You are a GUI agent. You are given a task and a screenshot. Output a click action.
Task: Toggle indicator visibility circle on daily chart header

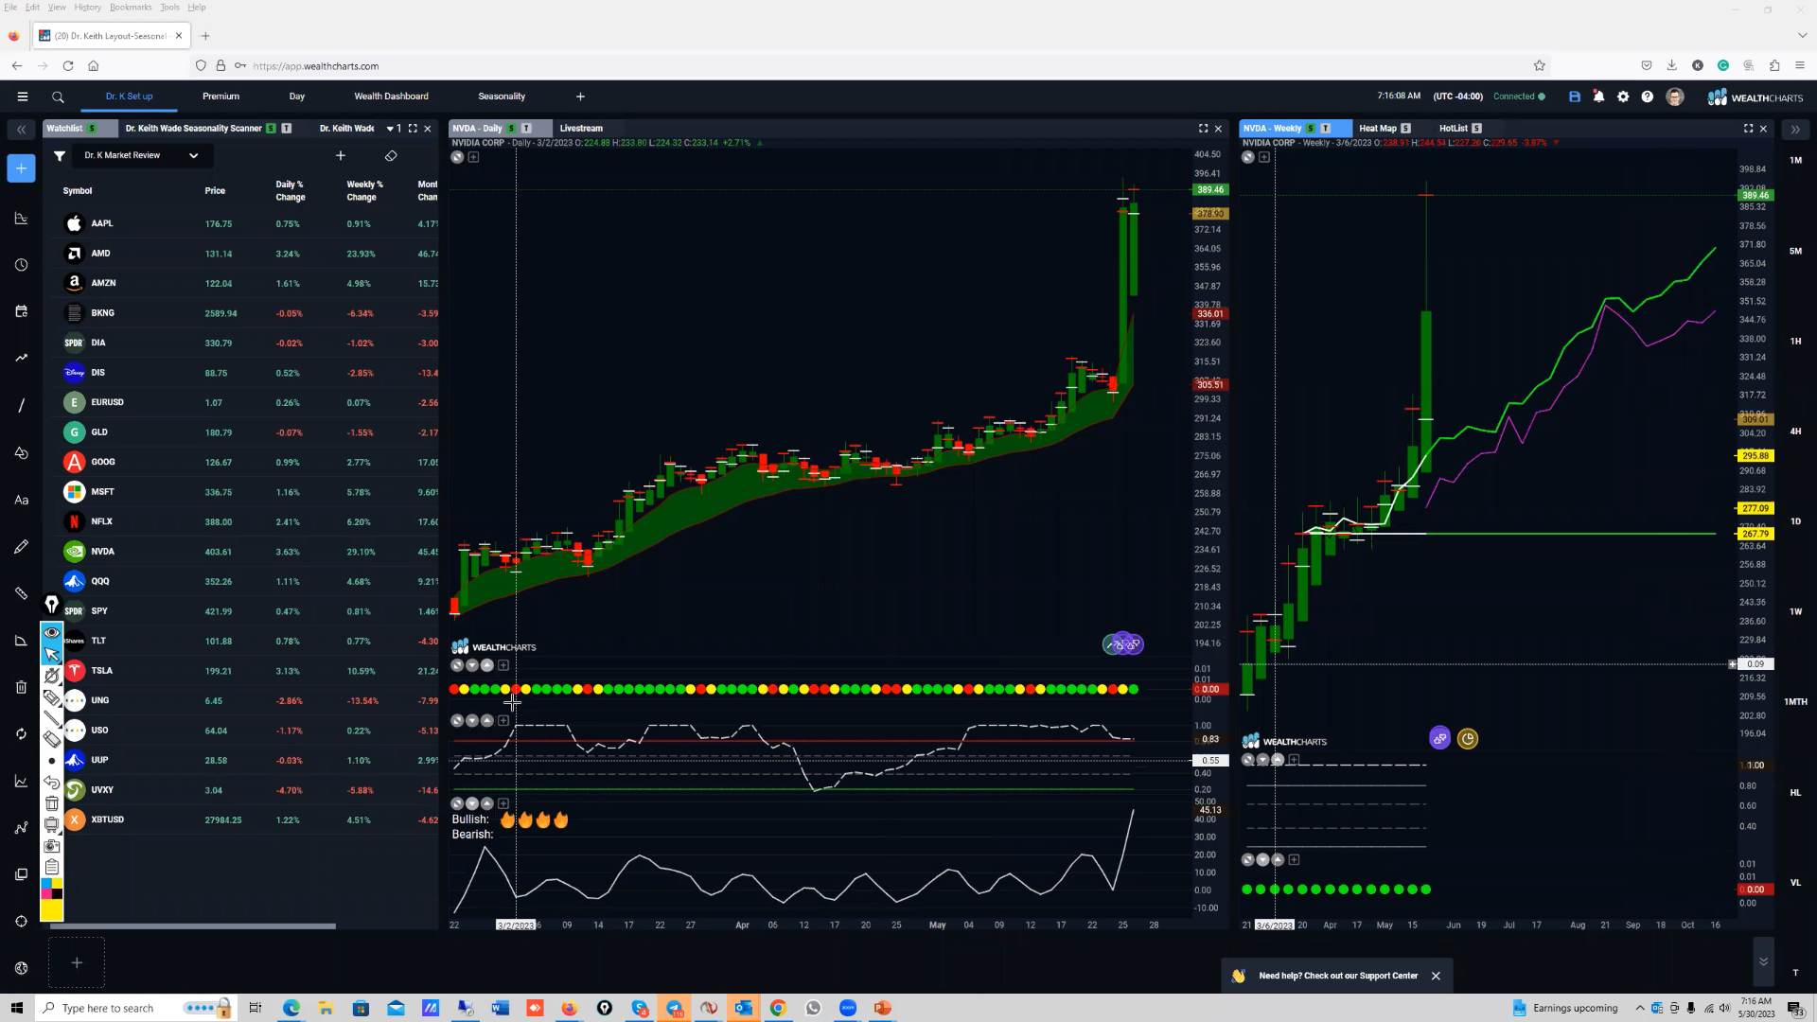click(457, 157)
